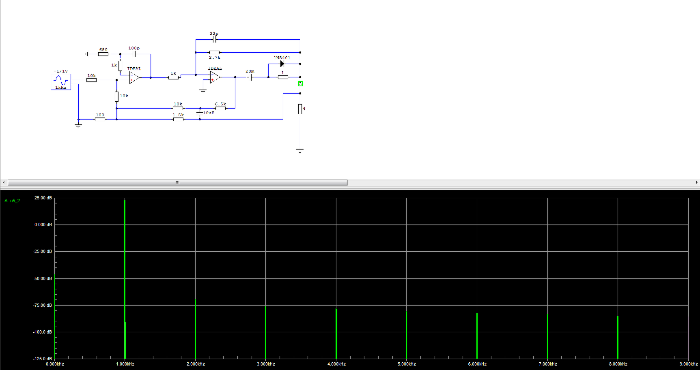The image size is (700, 370).
Task: Click the -125.0 dB axis label
Action: click(x=43, y=359)
